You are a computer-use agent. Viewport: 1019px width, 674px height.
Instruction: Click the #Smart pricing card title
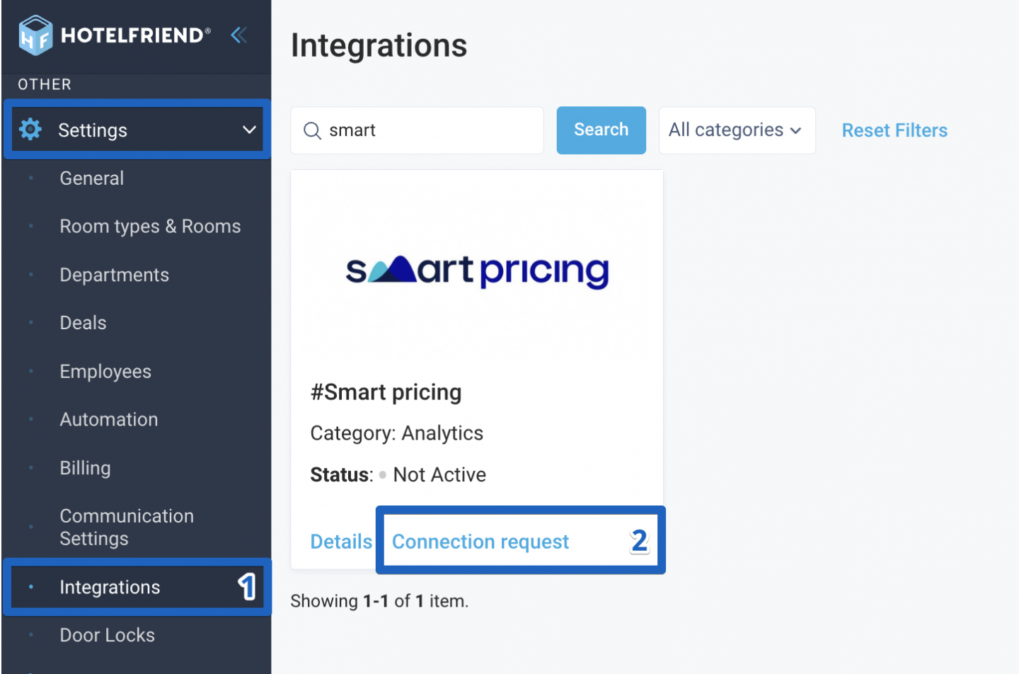(386, 392)
